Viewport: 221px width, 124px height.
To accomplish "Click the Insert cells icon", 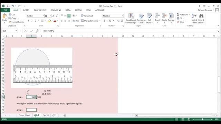I will (157, 16).
